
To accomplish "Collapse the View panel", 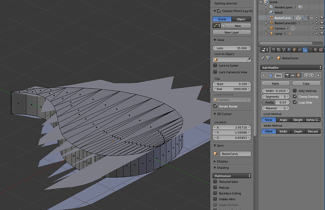I will [215, 40].
